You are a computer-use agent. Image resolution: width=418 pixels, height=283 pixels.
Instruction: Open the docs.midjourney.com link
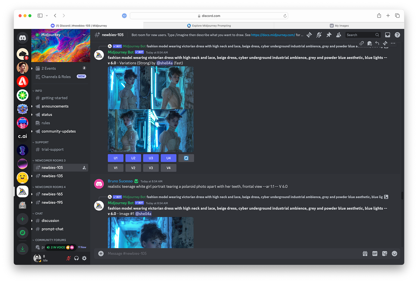click(273, 35)
